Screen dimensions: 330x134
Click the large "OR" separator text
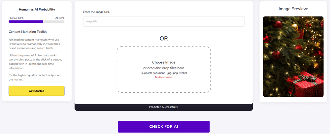tap(164, 39)
